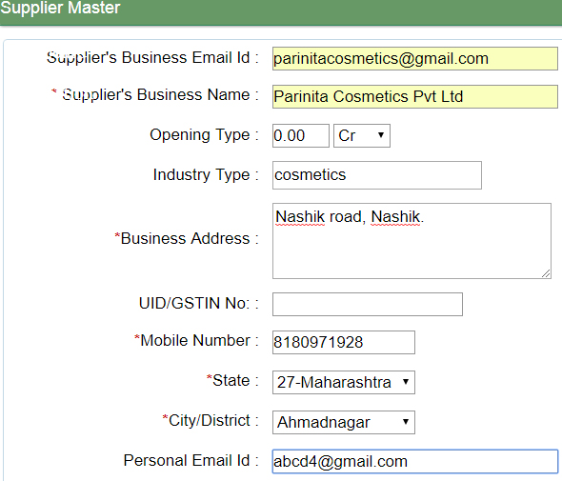This screenshot has height=481, width=562.
Task: Open the Cr opening type dropdown
Action: [x=362, y=136]
